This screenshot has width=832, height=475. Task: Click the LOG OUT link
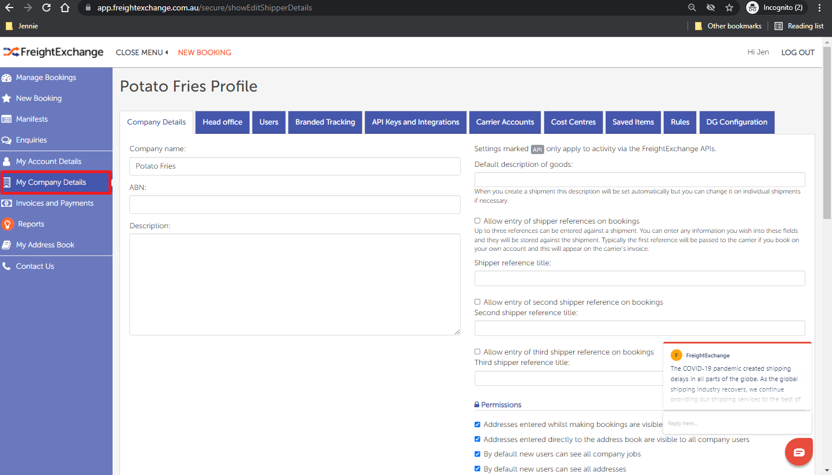click(798, 52)
